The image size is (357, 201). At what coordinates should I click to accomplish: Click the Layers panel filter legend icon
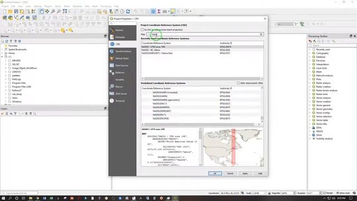point(15,113)
